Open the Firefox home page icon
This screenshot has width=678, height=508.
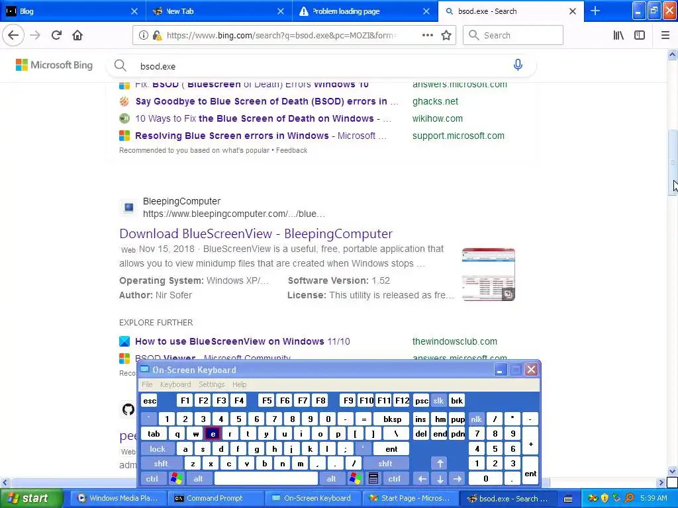tap(77, 36)
